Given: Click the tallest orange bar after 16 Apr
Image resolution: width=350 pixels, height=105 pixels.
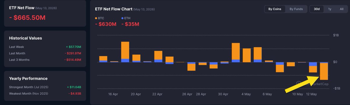Looking at the screenshot, I should [x=125, y=52].
